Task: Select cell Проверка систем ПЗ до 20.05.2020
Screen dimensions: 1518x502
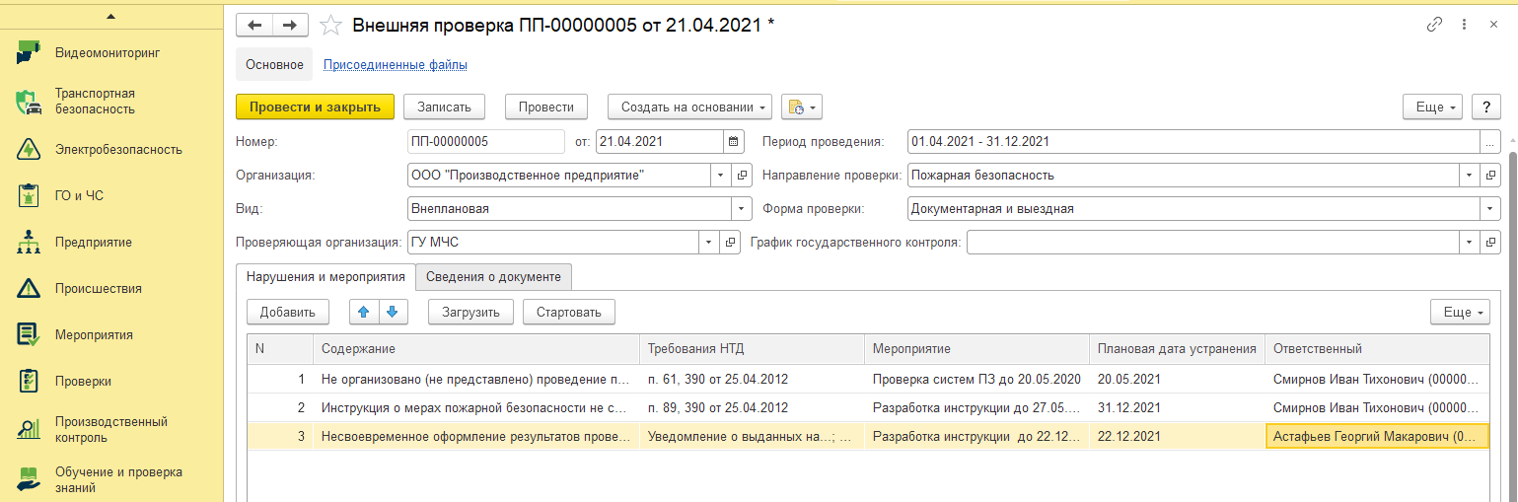Action: pyautogui.click(x=977, y=379)
